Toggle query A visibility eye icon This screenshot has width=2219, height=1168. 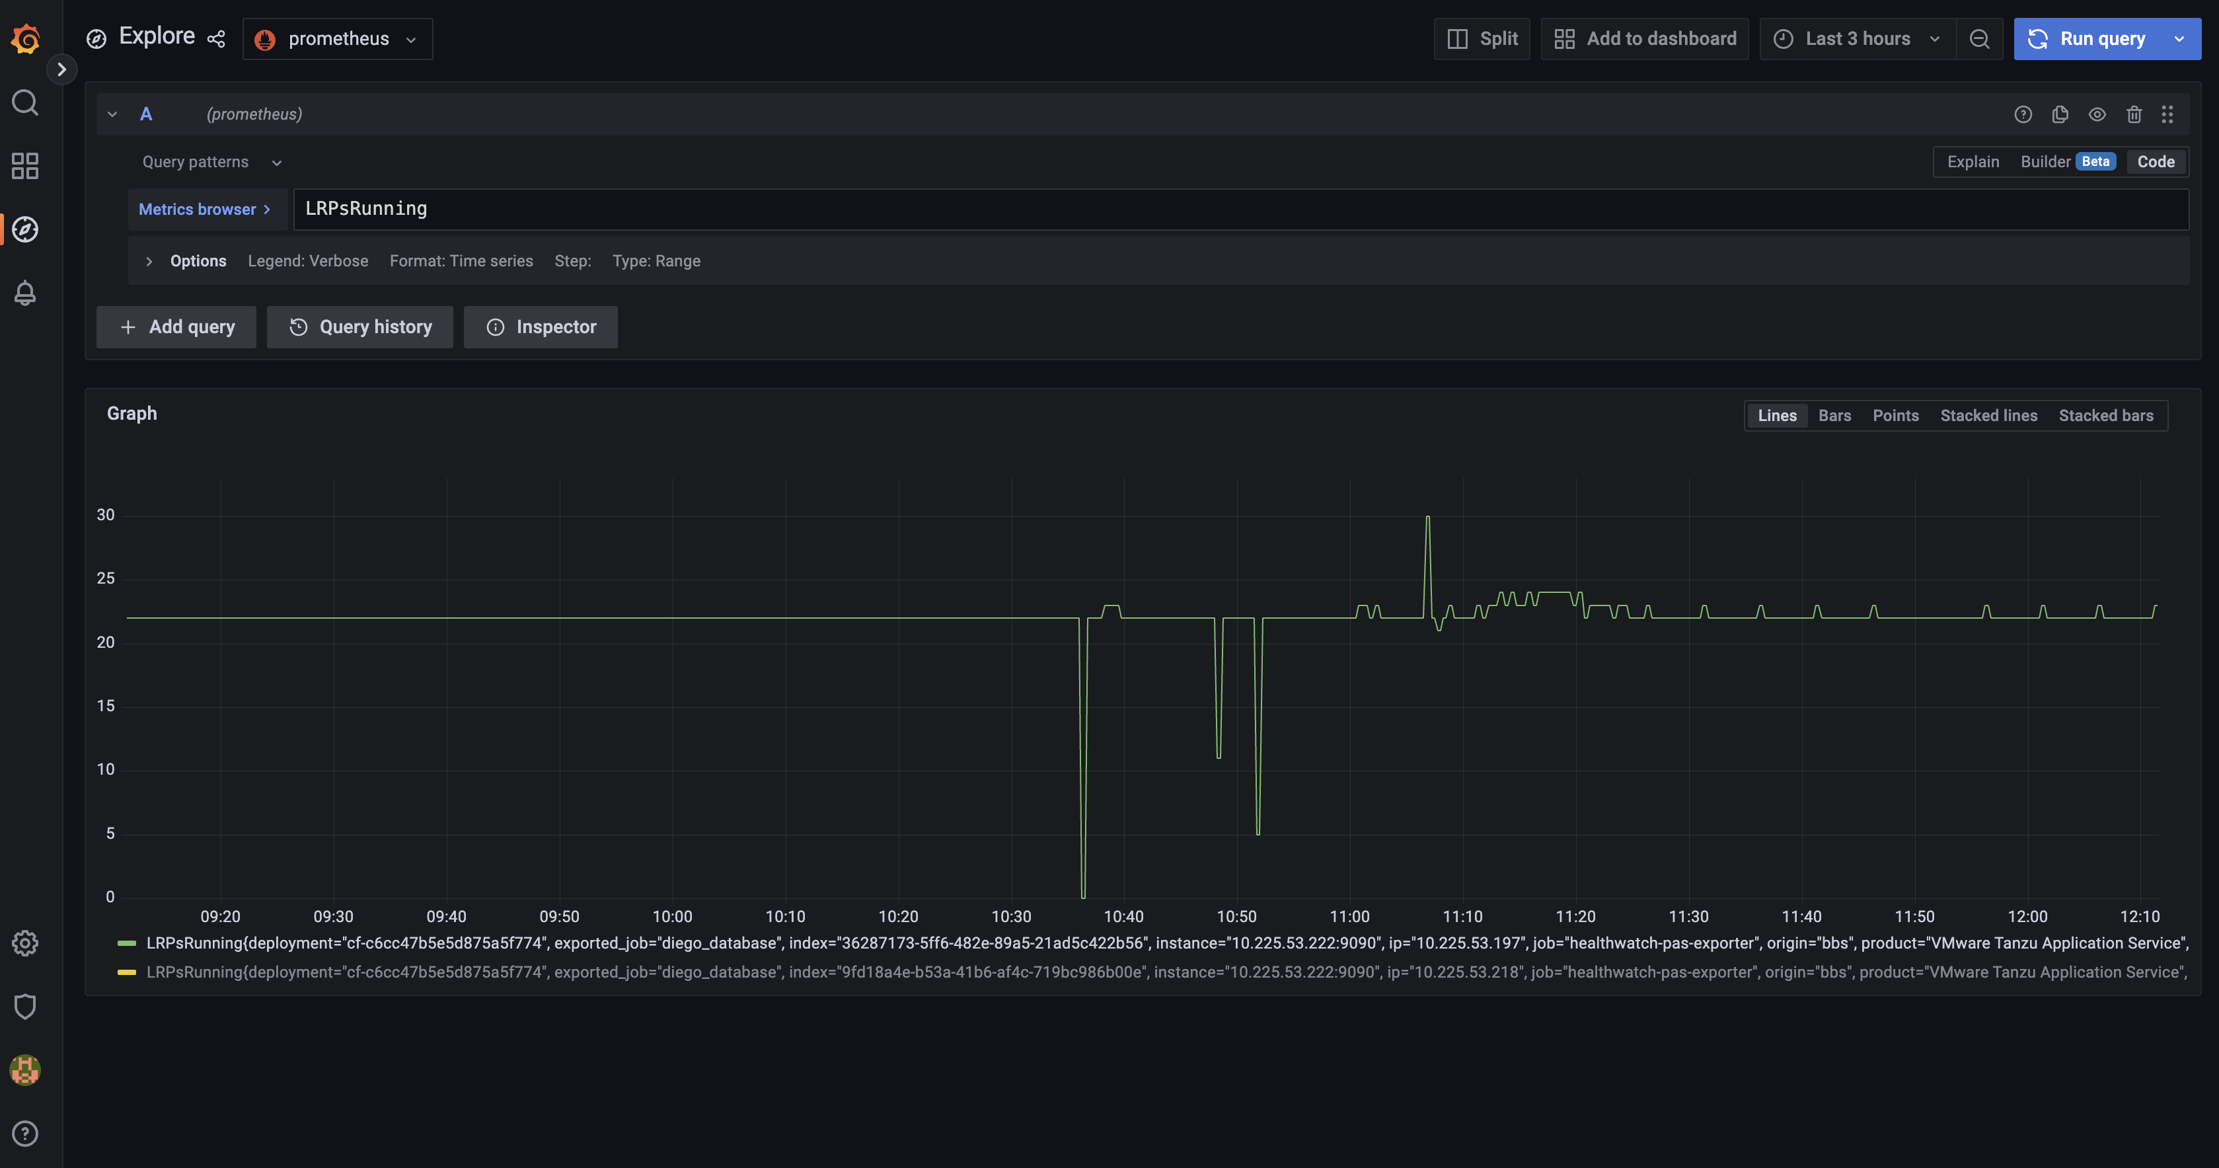(2097, 114)
